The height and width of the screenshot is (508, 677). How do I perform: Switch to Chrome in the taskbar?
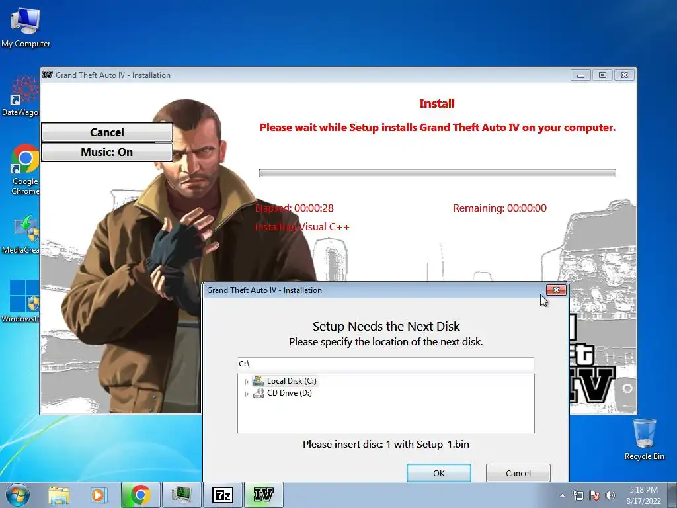click(140, 495)
